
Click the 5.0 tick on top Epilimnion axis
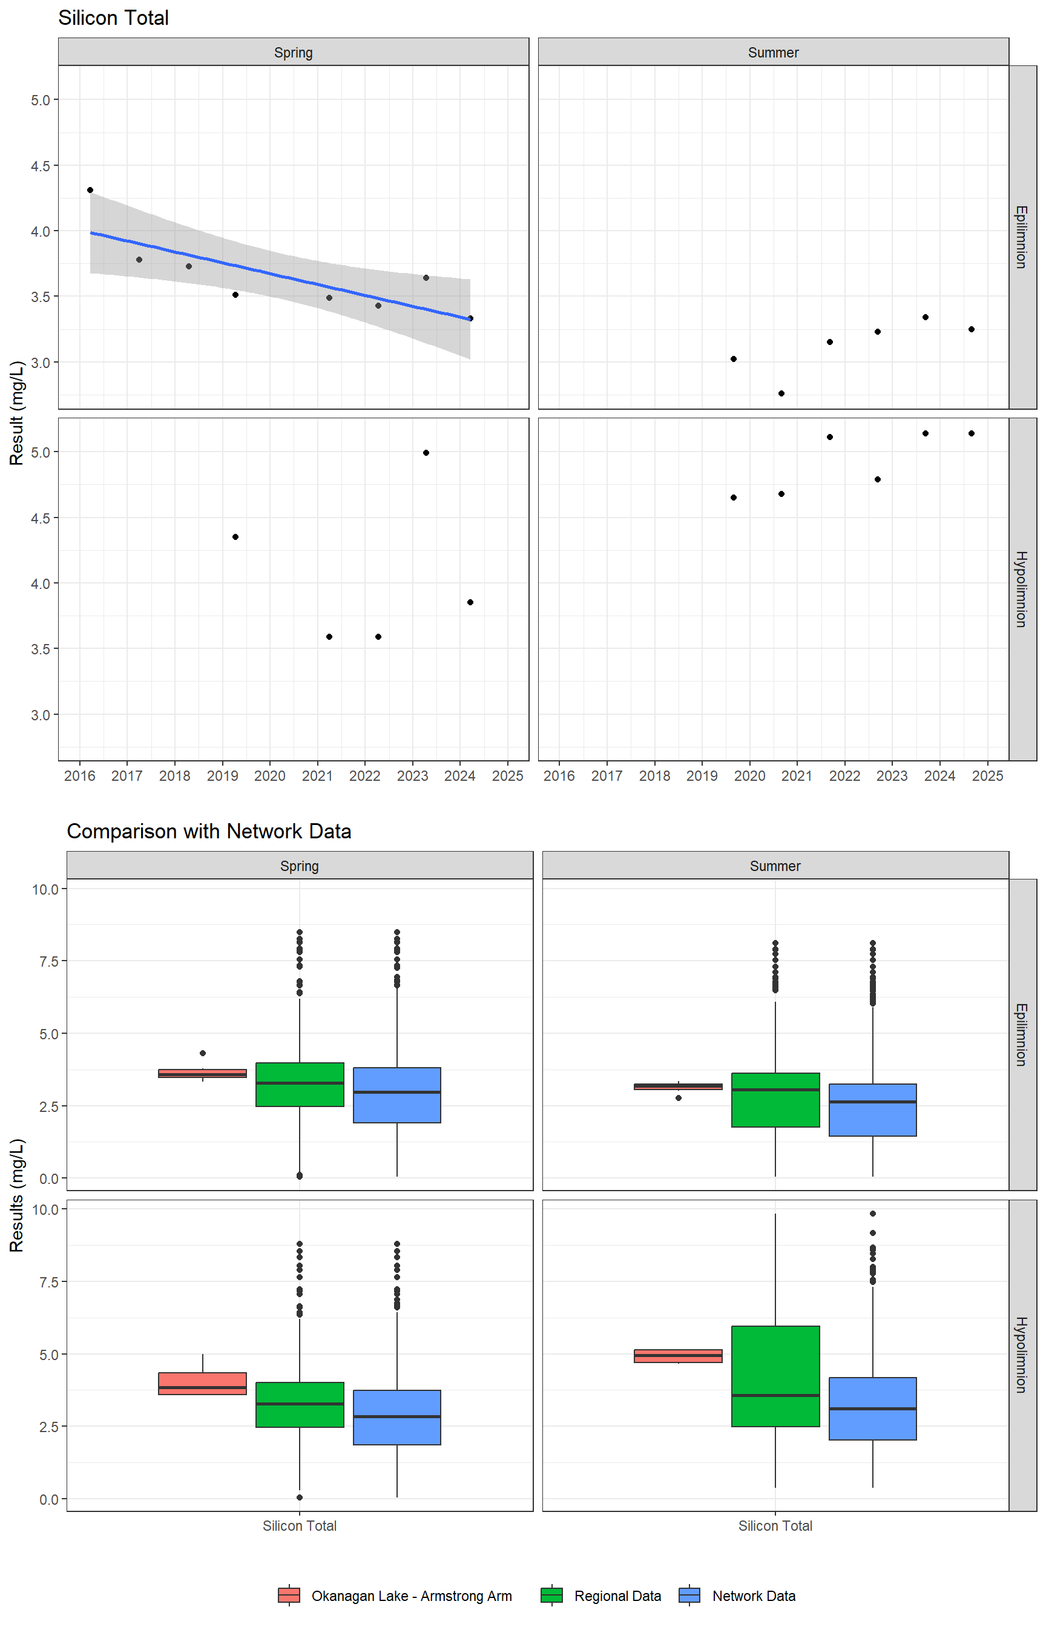[x=40, y=100]
